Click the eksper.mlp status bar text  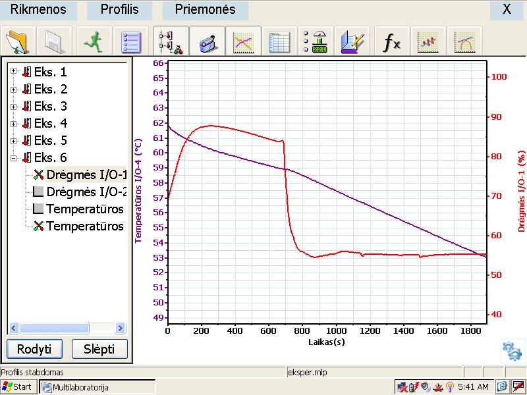point(307,372)
